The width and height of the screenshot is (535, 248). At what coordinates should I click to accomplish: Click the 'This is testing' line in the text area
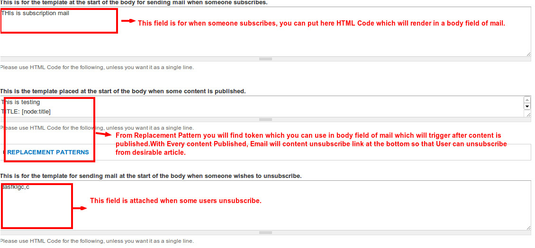21,102
